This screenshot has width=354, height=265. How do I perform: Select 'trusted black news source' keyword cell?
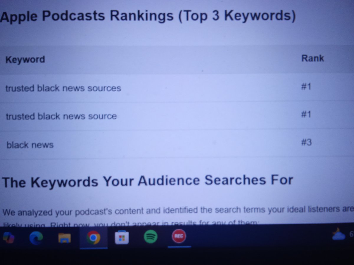point(61,116)
